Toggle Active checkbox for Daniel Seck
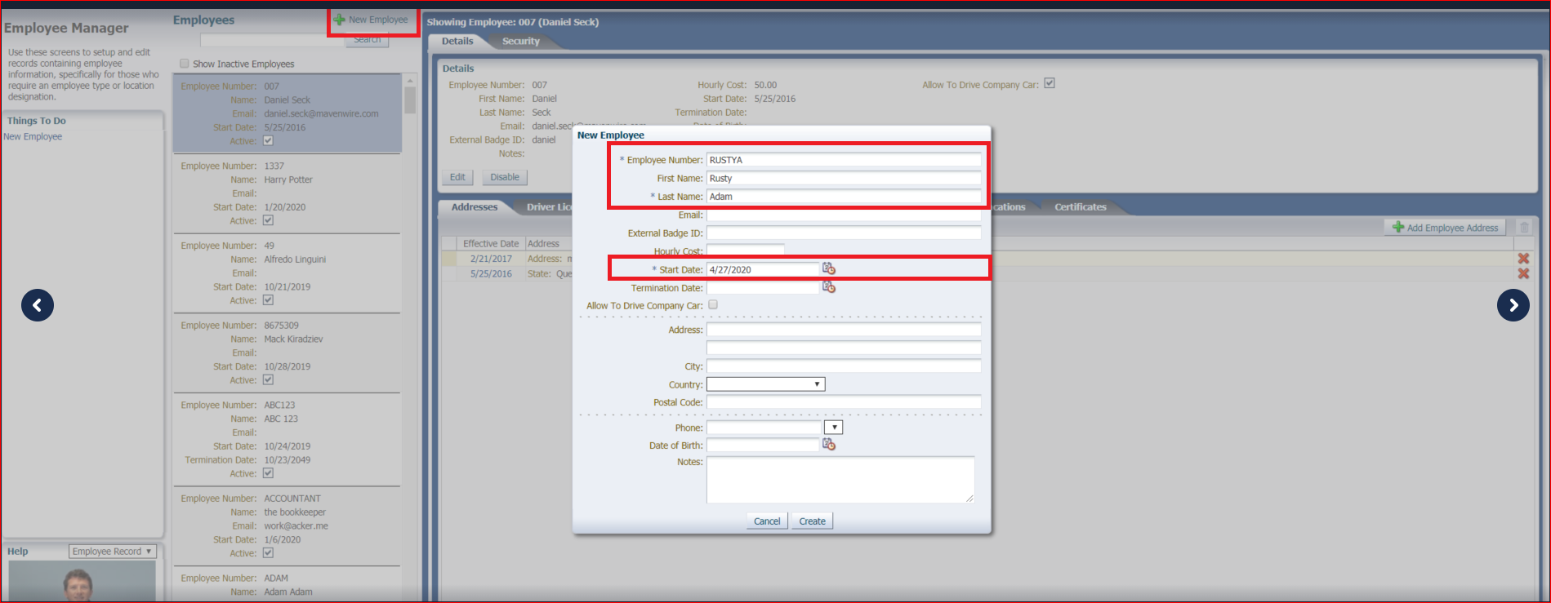Viewport: 1551px width, 603px height. (x=268, y=140)
